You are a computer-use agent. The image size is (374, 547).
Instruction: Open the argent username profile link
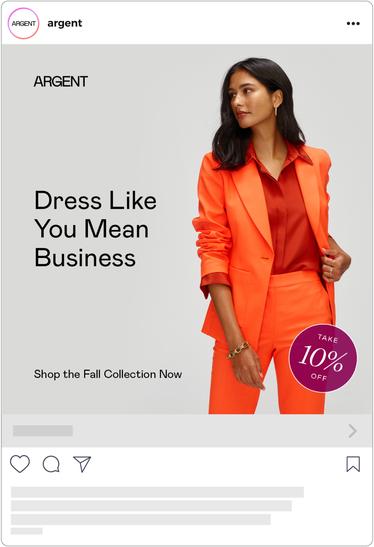(x=65, y=24)
